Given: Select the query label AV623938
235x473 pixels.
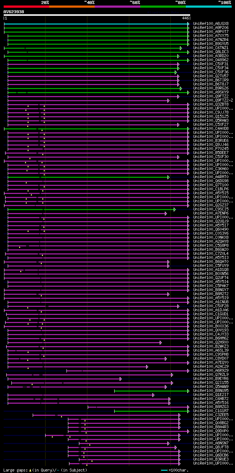Looking at the screenshot, I should tap(14, 12).
